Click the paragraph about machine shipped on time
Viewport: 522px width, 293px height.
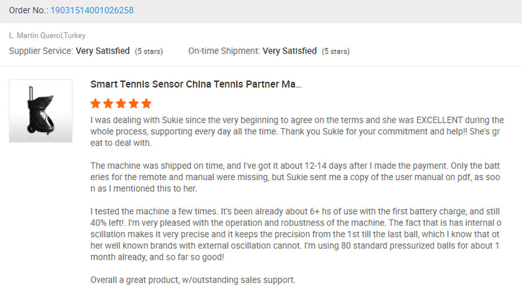[x=295, y=177]
